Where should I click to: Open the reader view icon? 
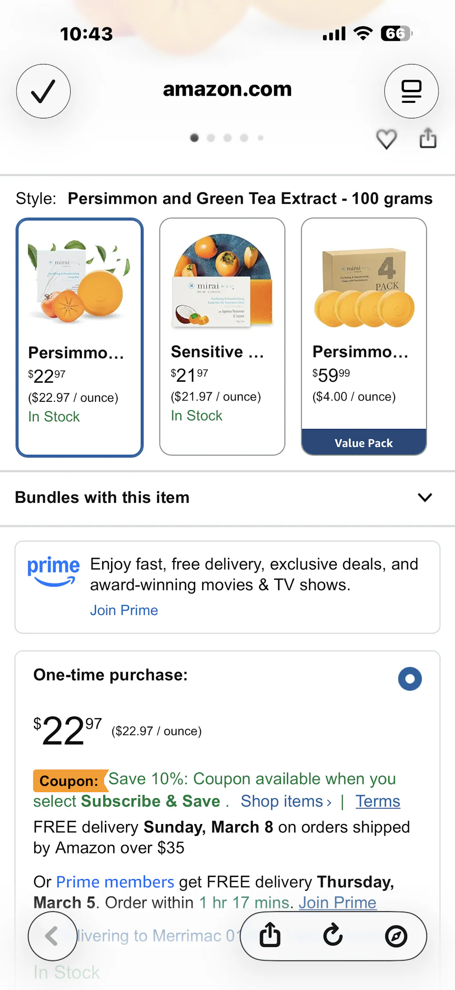point(411,91)
